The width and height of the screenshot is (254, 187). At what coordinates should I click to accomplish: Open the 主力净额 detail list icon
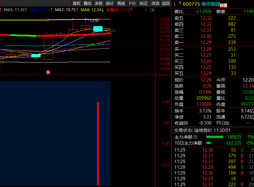coord(195,137)
